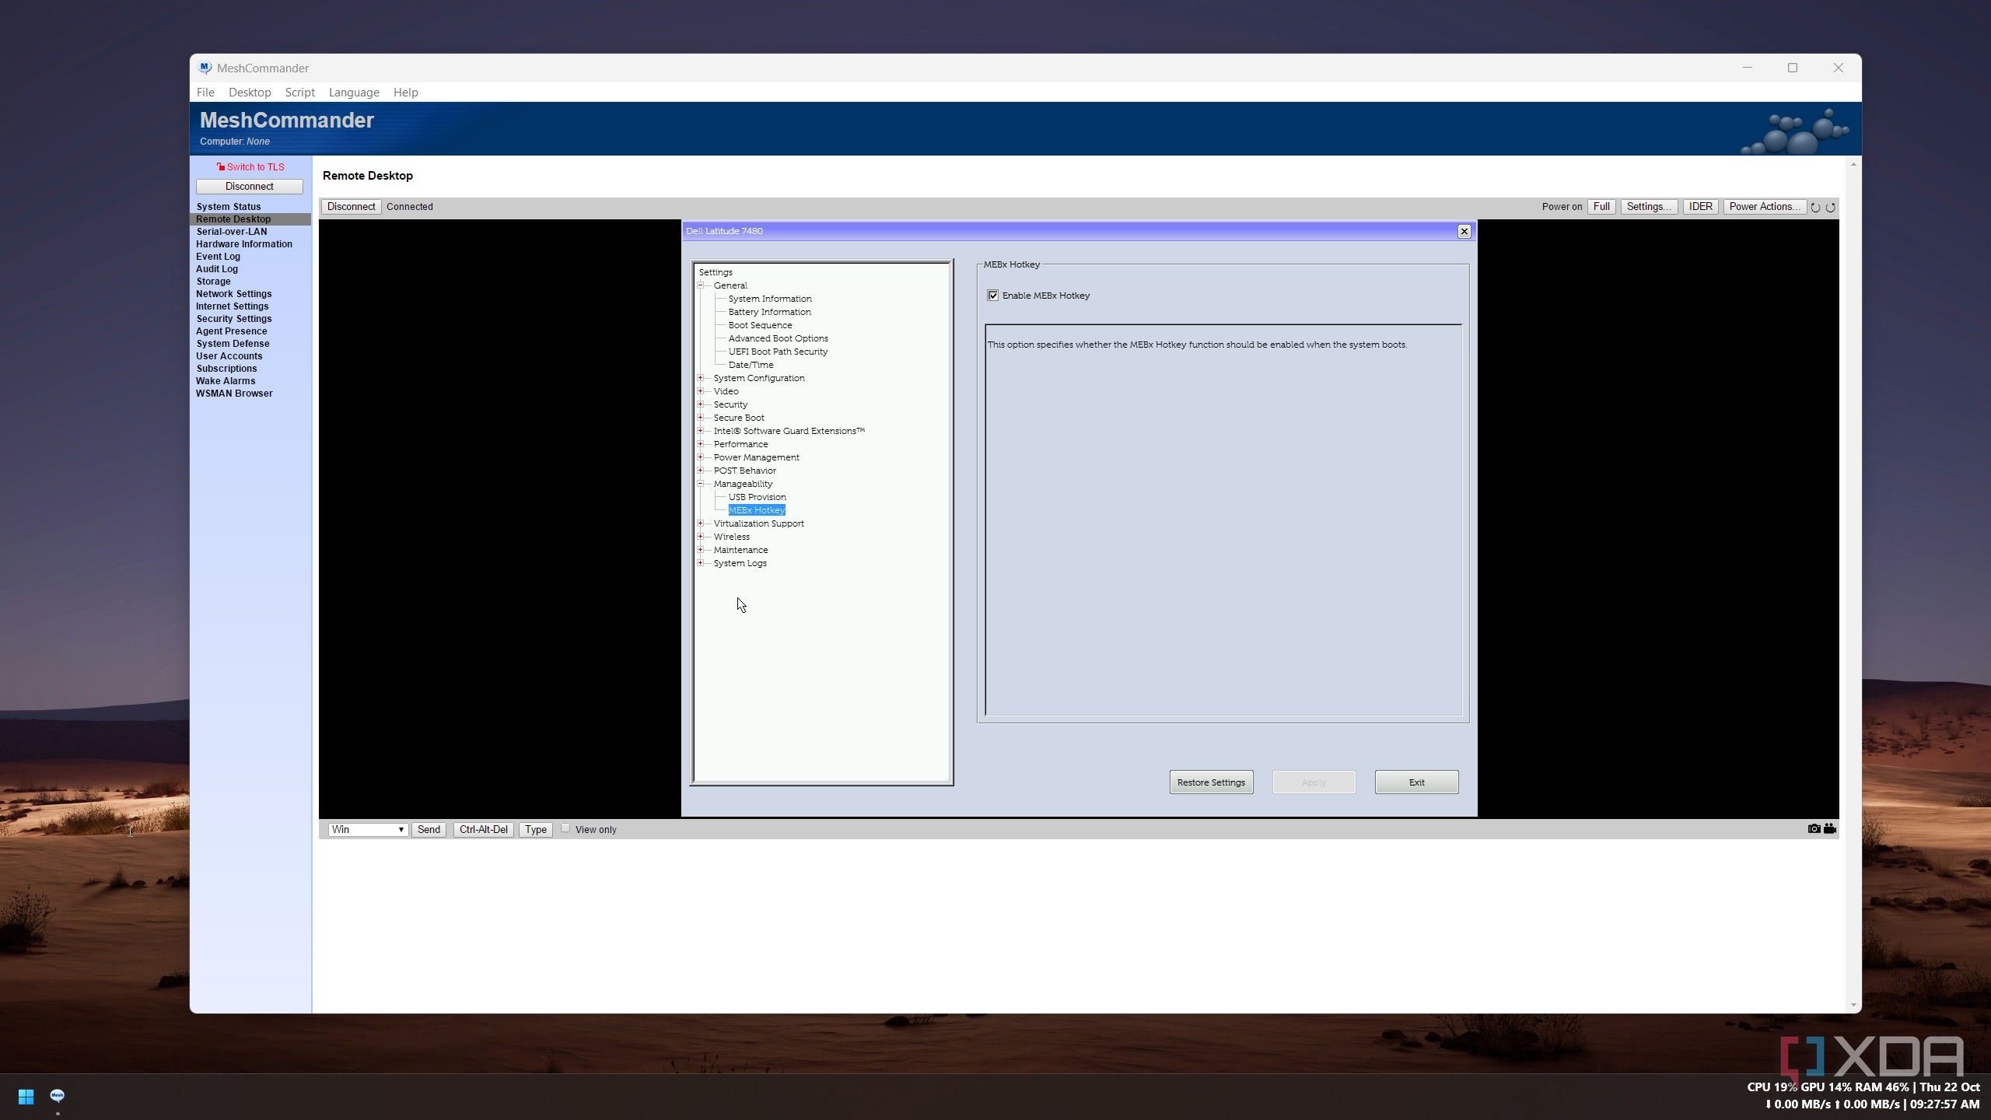This screenshot has width=1991, height=1120.
Task: Click the MeshCommander title bar logo
Action: click(x=205, y=68)
